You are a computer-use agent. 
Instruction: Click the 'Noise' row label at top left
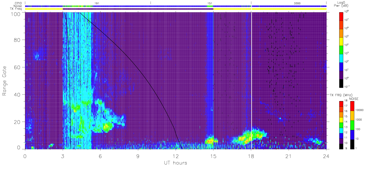18,6
